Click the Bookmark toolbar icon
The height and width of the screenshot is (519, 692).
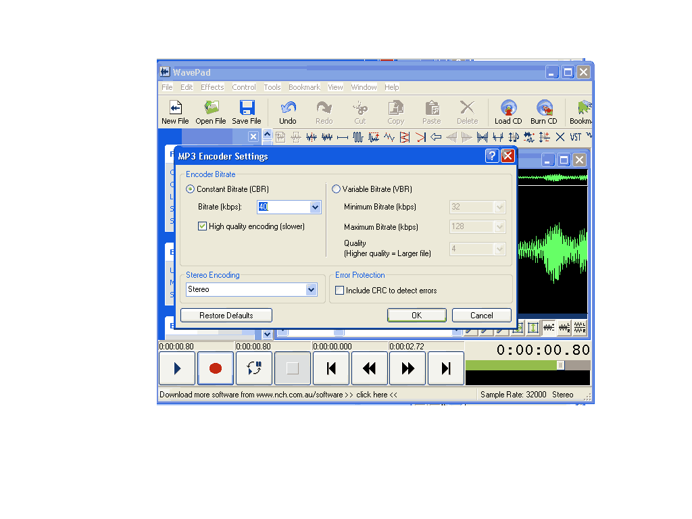point(581,112)
